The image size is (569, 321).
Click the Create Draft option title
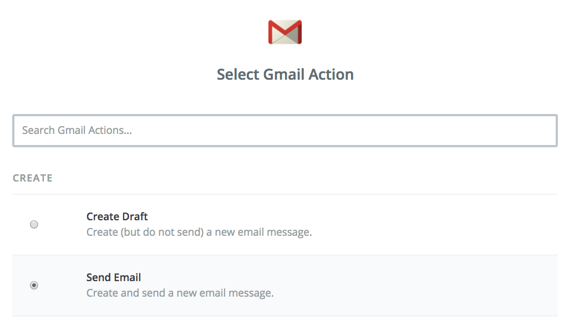coord(117,216)
